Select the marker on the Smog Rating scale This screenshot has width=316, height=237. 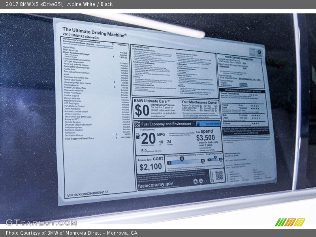215,157
